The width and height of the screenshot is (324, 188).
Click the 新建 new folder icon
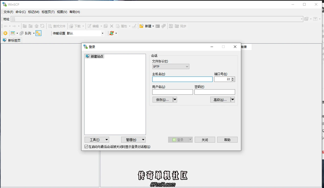click(141, 26)
